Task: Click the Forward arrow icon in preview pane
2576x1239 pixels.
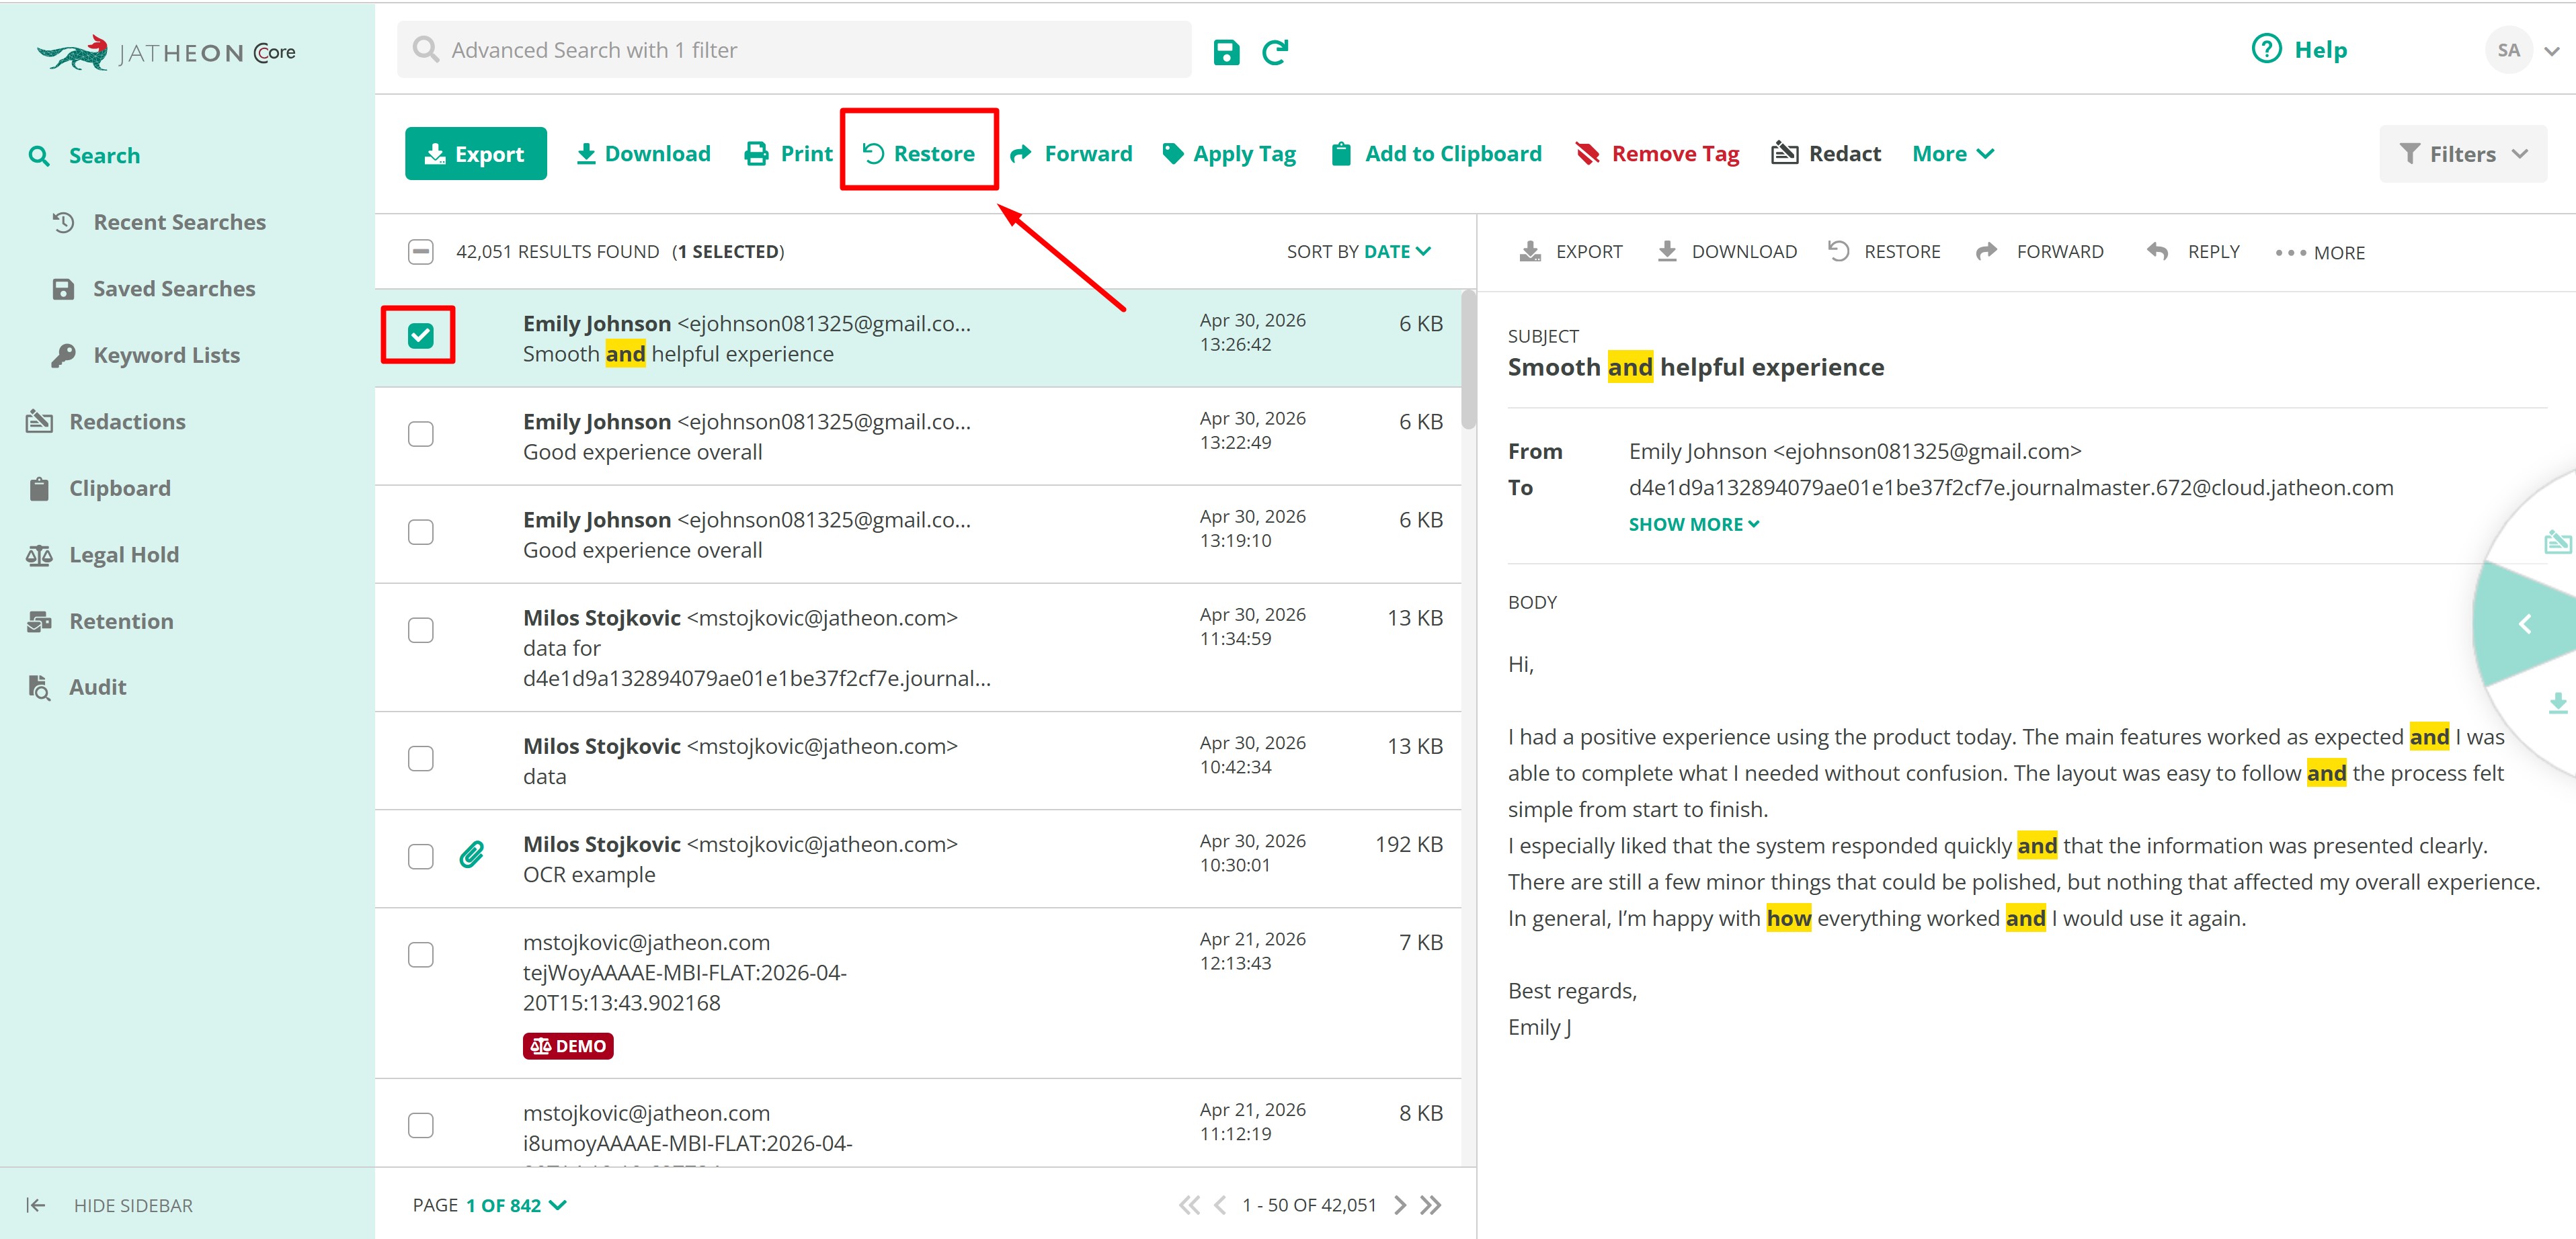Action: [1987, 252]
